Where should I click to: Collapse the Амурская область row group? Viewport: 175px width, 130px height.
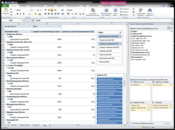(6, 34)
